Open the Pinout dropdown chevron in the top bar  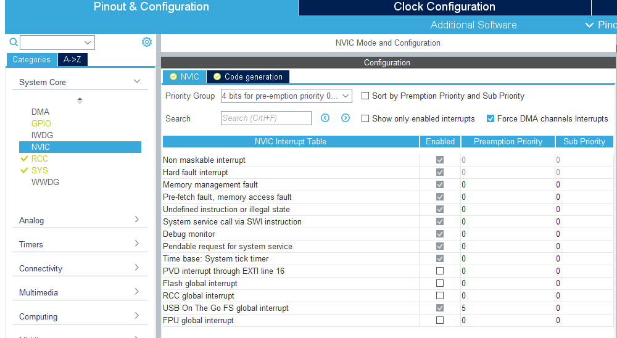[x=589, y=25]
